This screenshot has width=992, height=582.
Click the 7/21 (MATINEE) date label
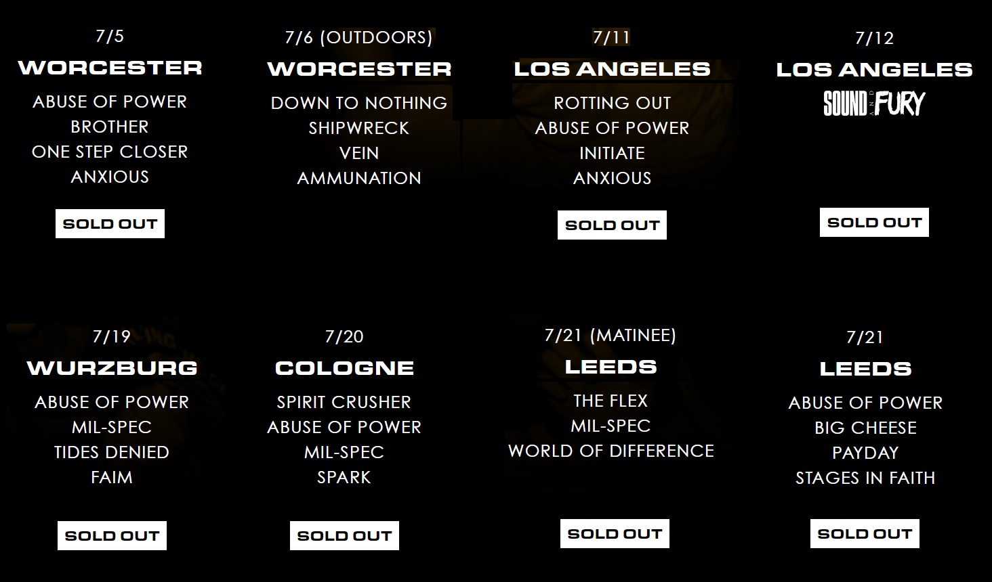[x=611, y=336]
